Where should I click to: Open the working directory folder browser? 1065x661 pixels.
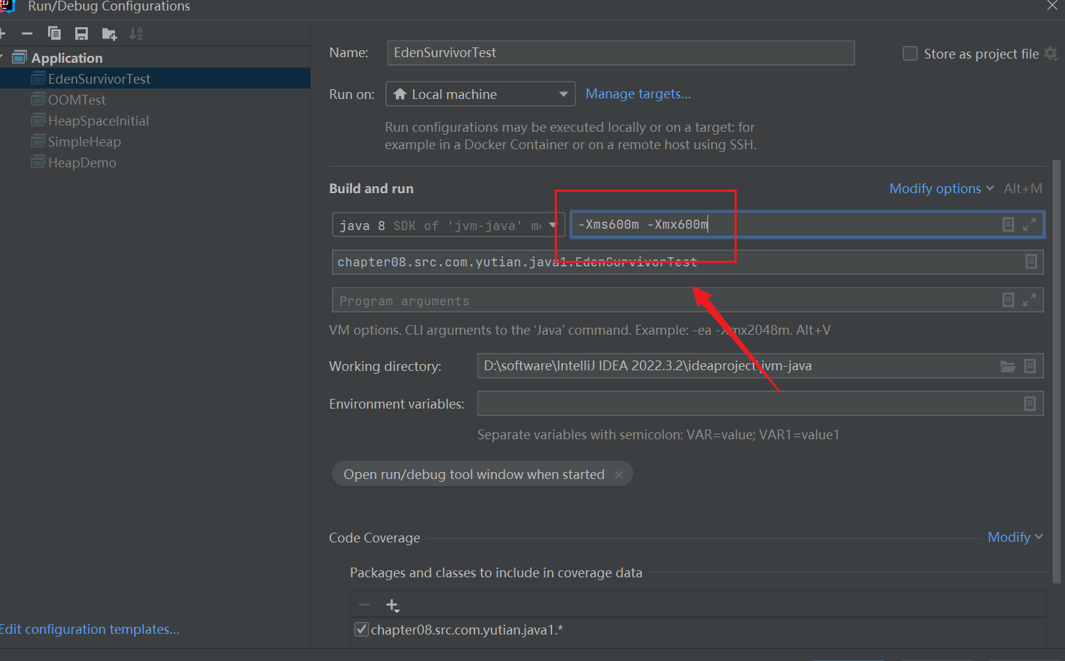click(x=1008, y=366)
